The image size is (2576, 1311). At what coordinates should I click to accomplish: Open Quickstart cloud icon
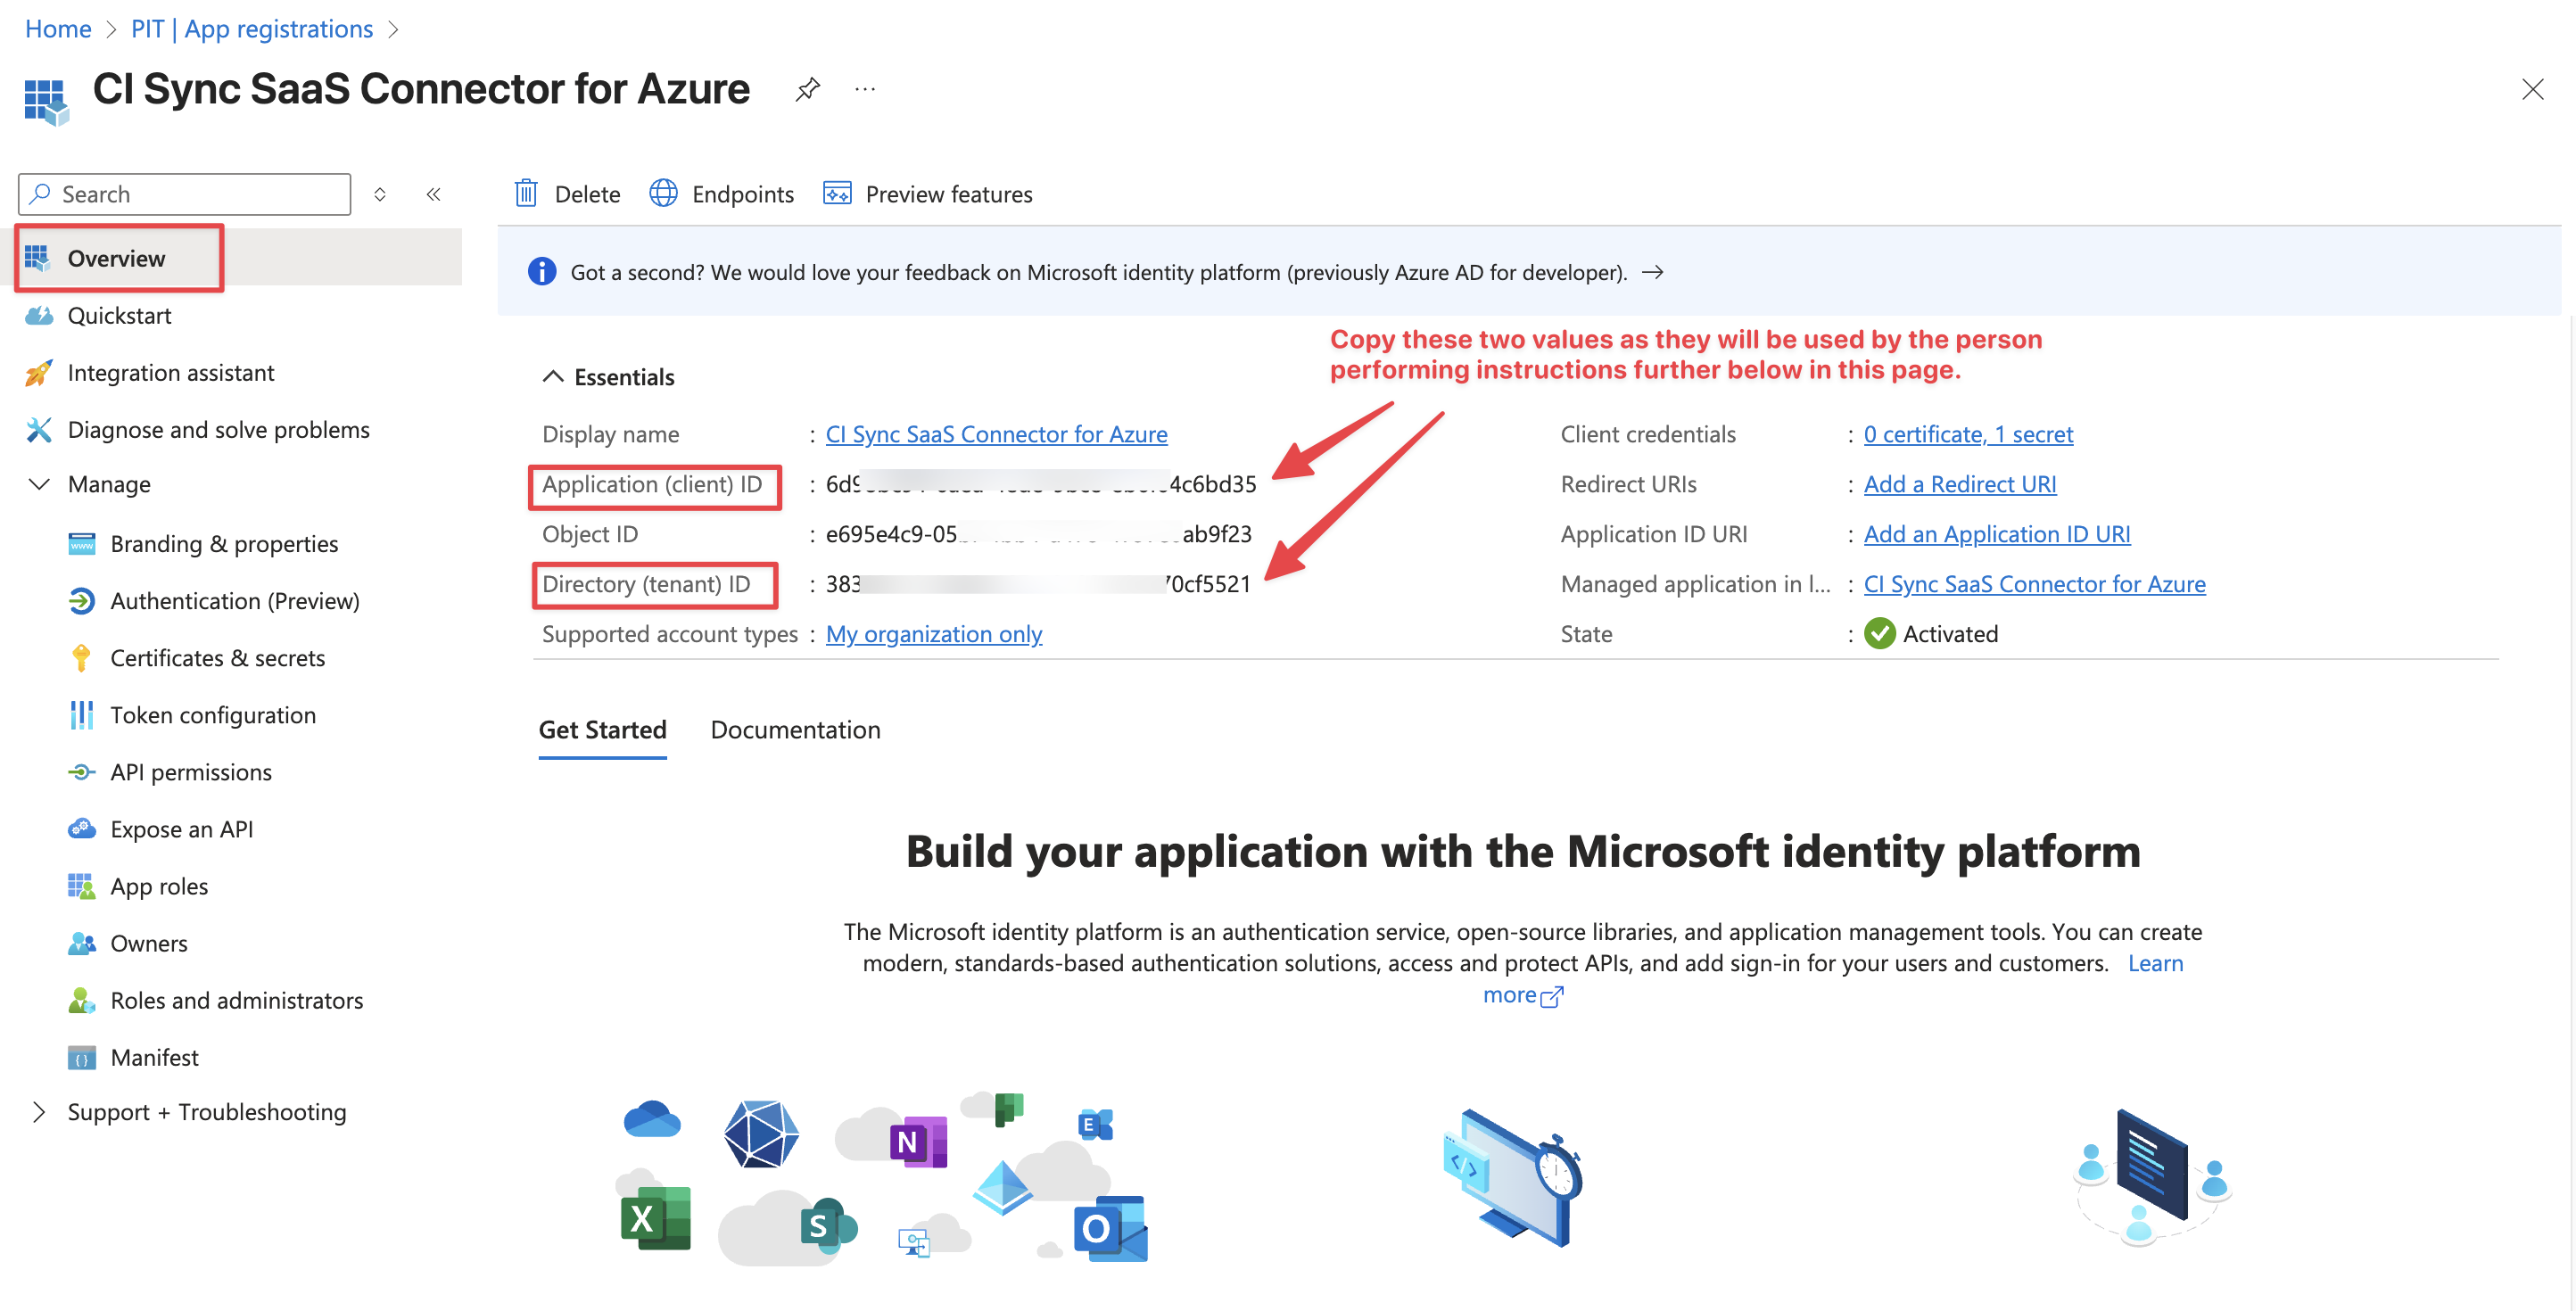click(x=39, y=316)
